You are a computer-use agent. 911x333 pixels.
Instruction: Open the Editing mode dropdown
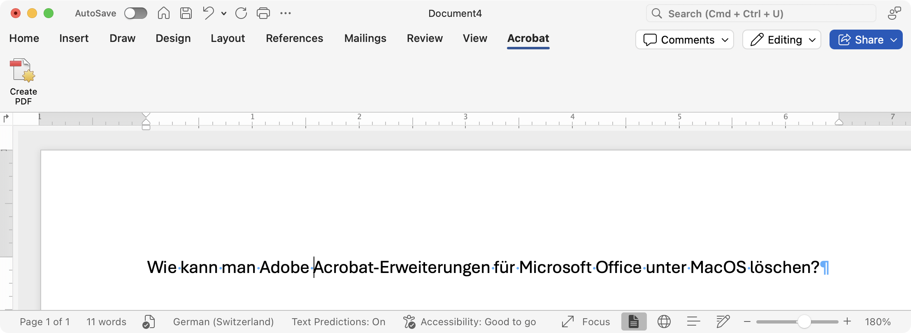(781, 39)
